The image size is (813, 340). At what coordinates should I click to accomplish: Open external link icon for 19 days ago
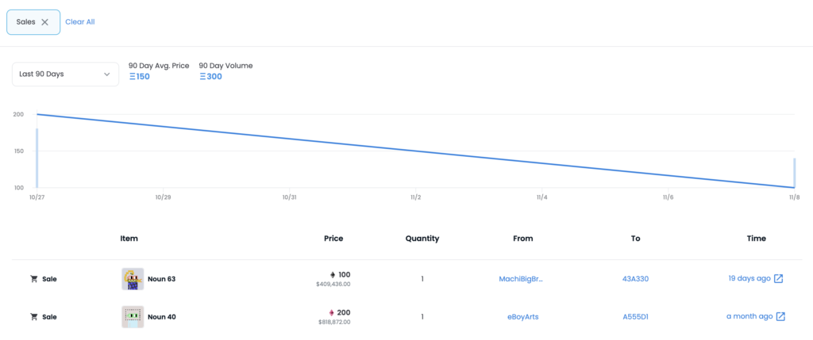780,278
